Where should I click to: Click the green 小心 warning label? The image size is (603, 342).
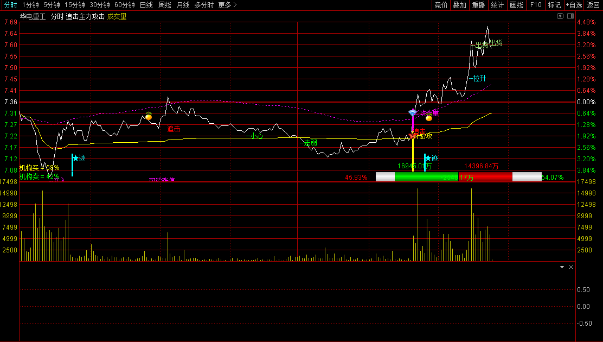coord(254,136)
